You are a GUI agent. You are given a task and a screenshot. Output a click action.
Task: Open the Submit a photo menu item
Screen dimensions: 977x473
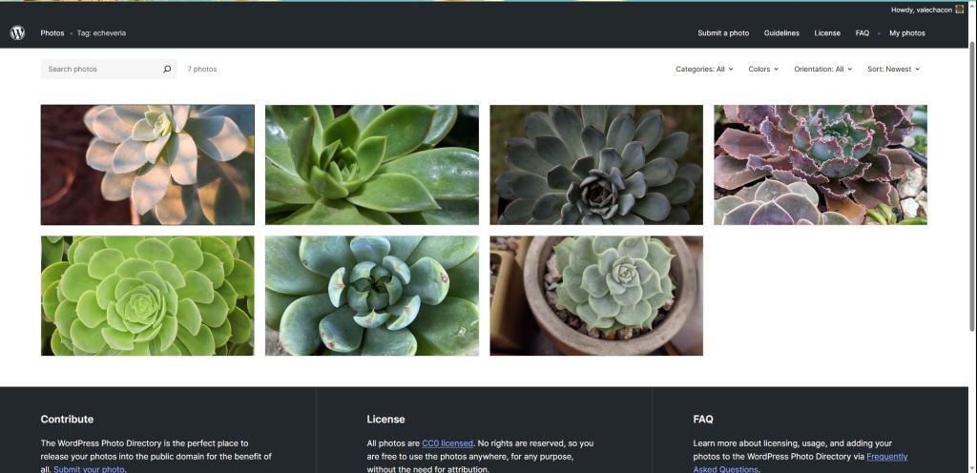pyautogui.click(x=723, y=33)
